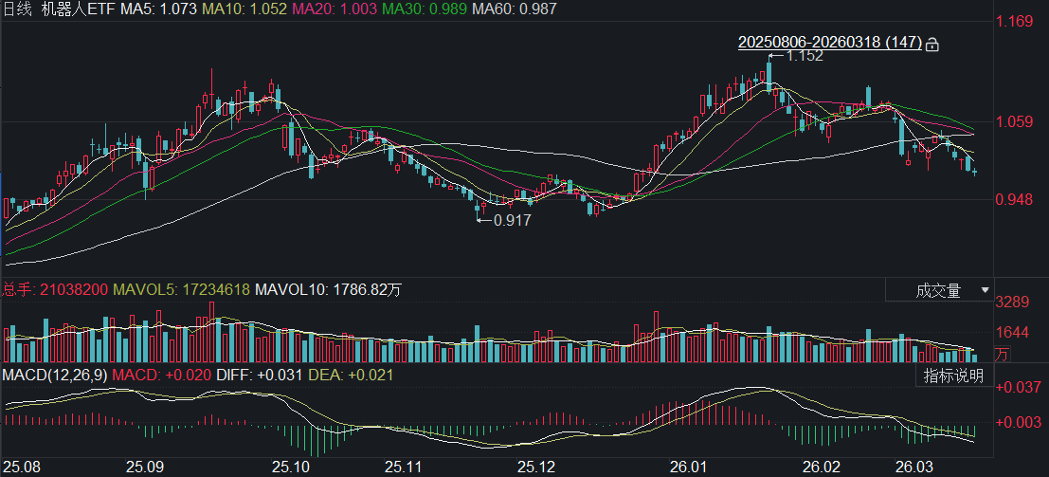This screenshot has width=1049, height=477.
Task: Click the unlock padlock icon beside date range
Action: pyautogui.click(x=932, y=44)
